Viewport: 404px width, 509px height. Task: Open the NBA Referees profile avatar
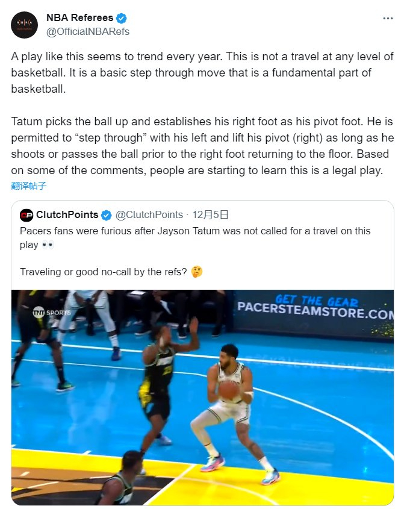click(x=24, y=25)
